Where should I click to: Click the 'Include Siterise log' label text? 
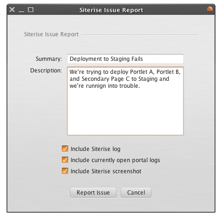[x=95, y=149]
